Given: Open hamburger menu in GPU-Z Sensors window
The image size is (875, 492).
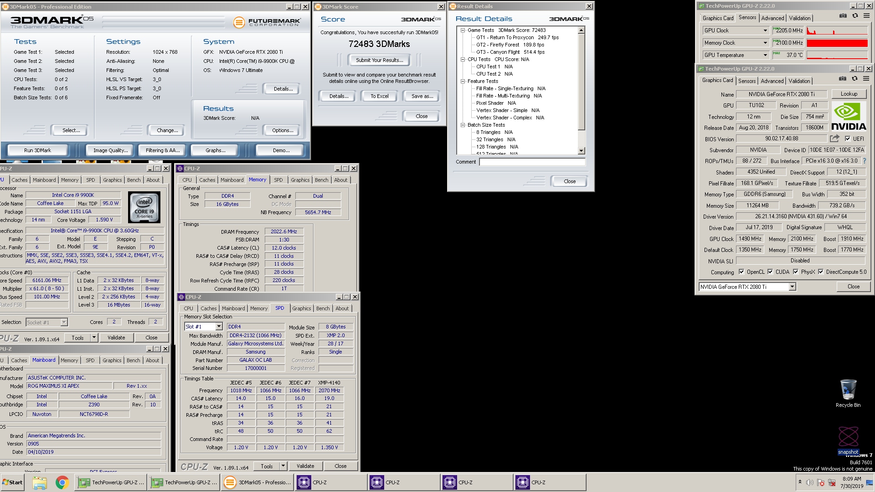Looking at the screenshot, I should tap(866, 16).
